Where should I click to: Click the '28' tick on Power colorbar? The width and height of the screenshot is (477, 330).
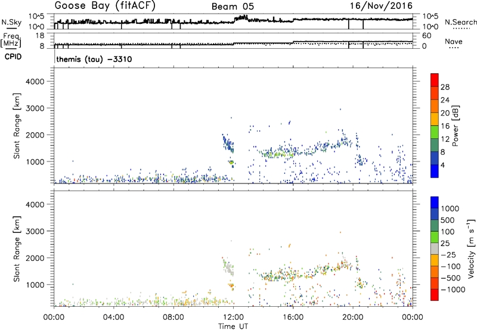[x=445, y=87]
